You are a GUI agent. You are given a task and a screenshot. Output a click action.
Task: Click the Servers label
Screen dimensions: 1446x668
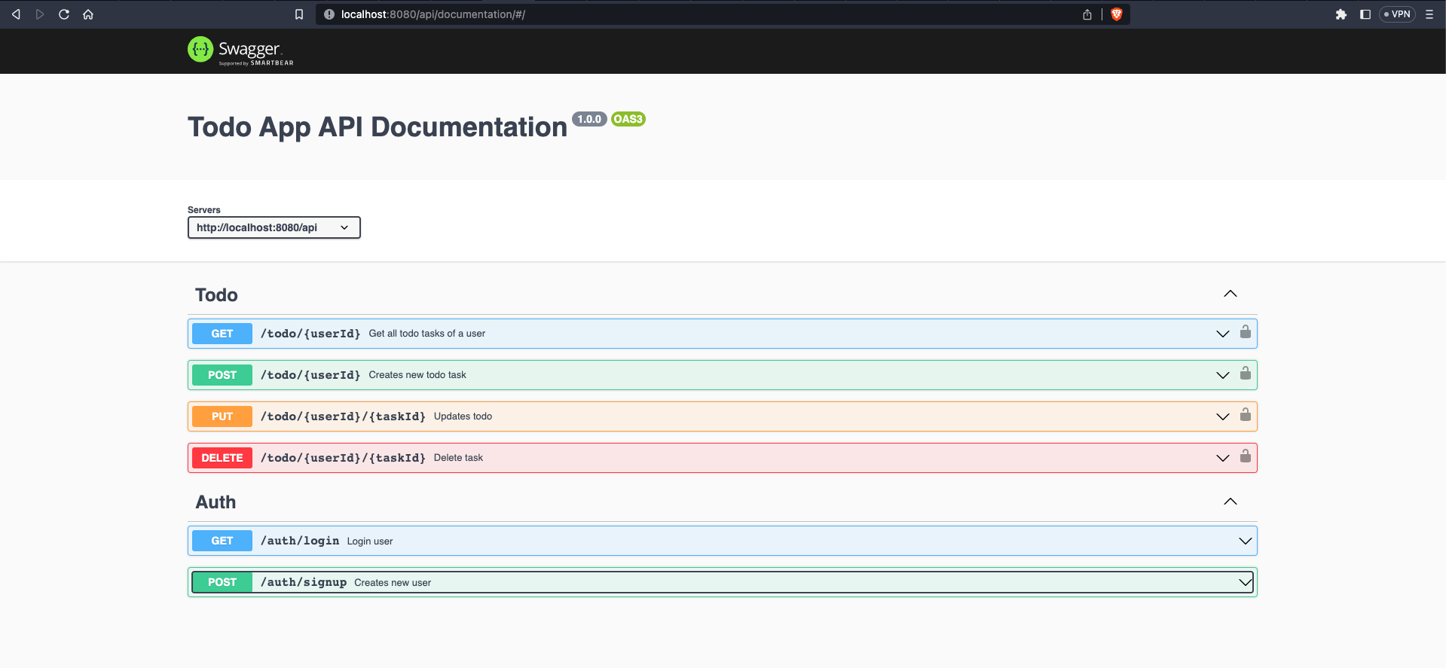[204, 210]
